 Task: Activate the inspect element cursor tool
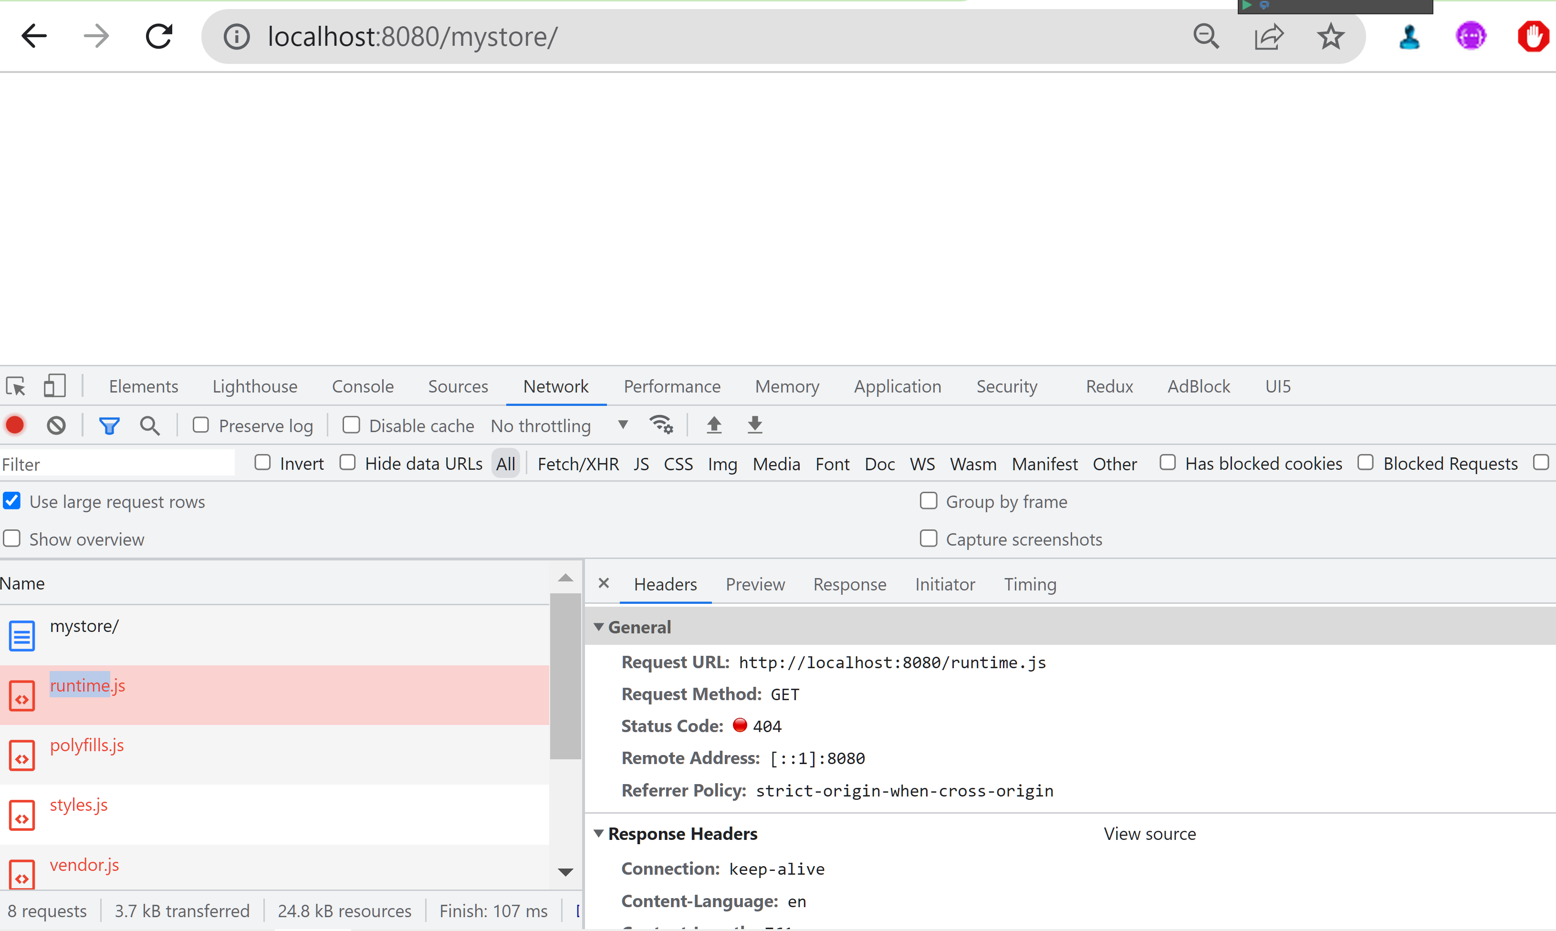pyautogui.click(x=15, y=385)
